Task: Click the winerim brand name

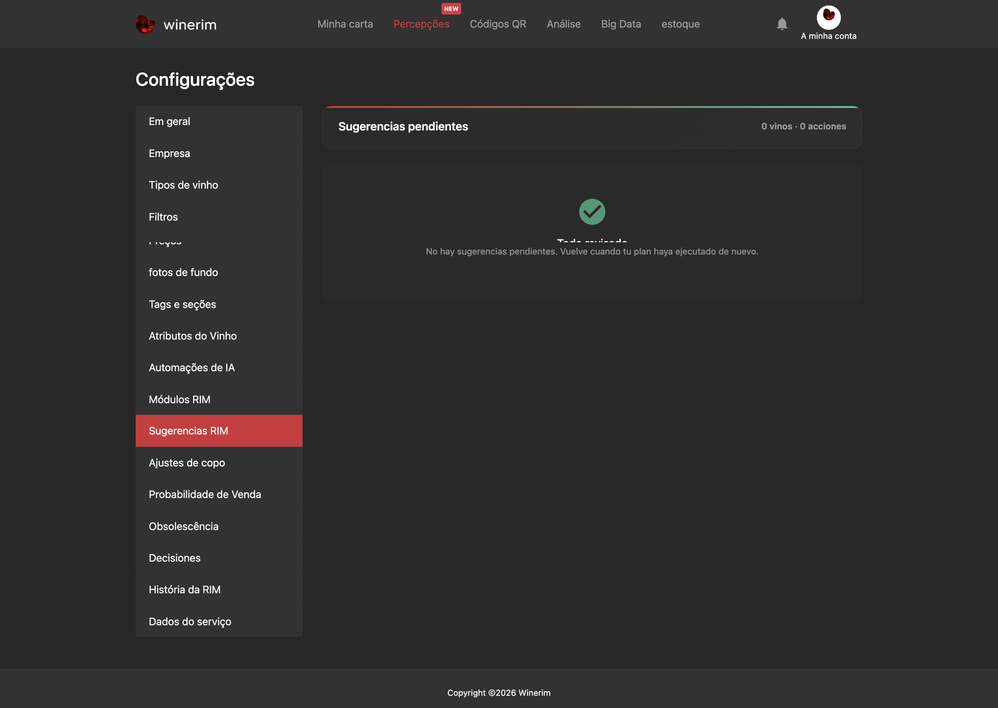Action: (x=190, y=25)
